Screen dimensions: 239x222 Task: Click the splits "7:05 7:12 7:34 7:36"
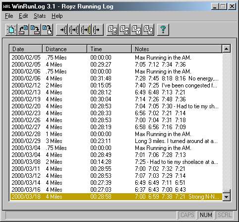[160, 65]
